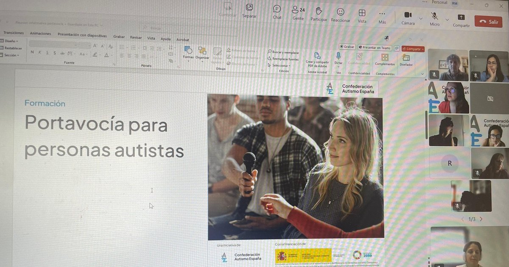This screenshot has width=509, height=267.
Task: Expand the microphone options arrow
Action: pos(447,20)
